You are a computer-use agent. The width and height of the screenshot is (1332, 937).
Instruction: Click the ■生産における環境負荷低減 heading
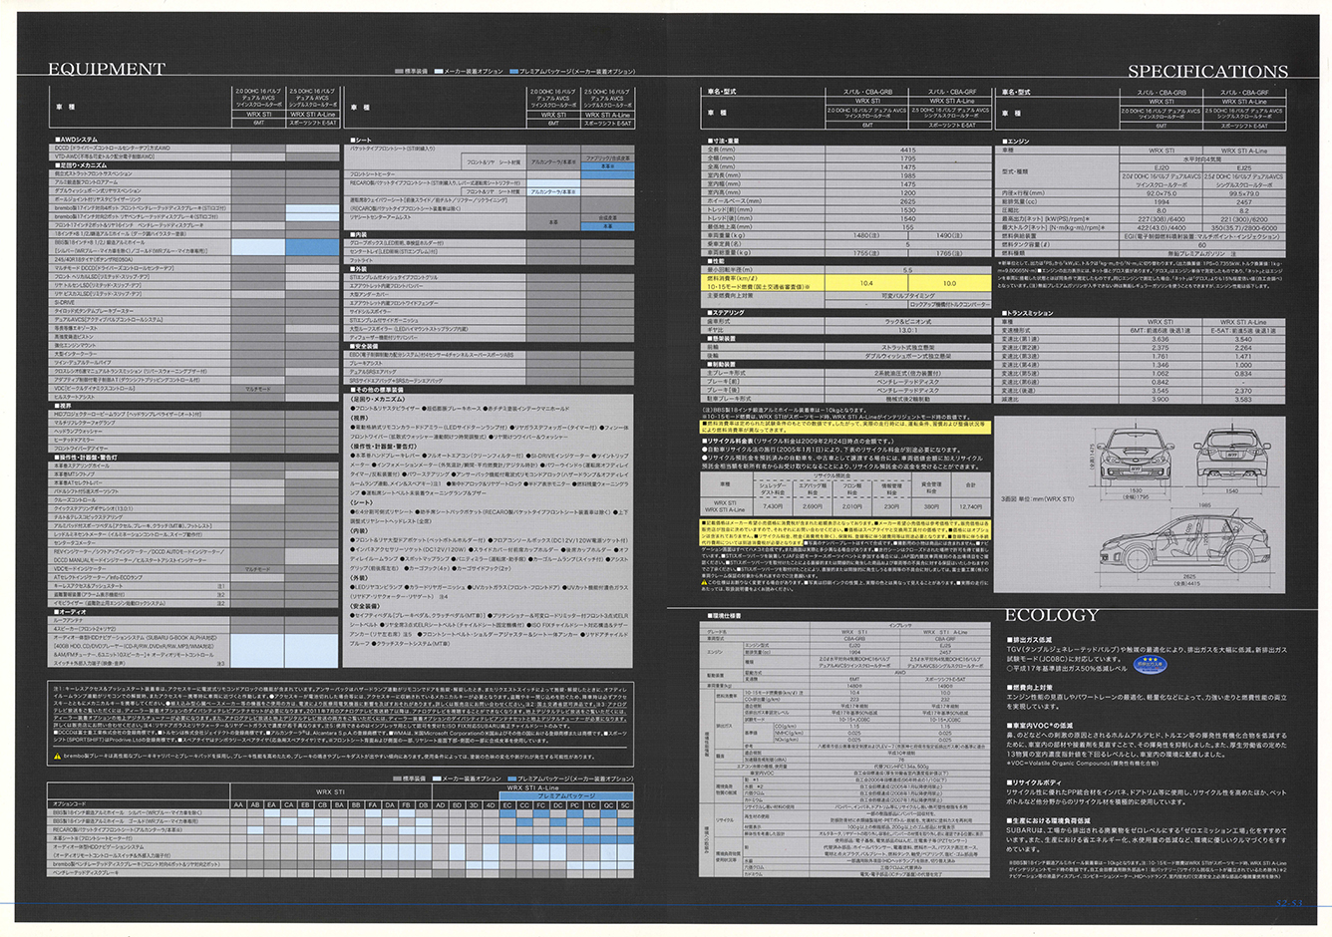(1050, 819)
